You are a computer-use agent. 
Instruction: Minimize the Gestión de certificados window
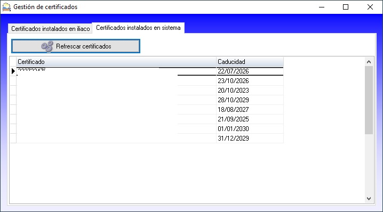click(x=322, y=7)
